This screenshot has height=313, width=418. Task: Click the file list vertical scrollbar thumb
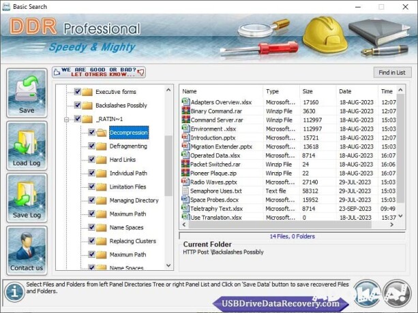click(400, 148)
